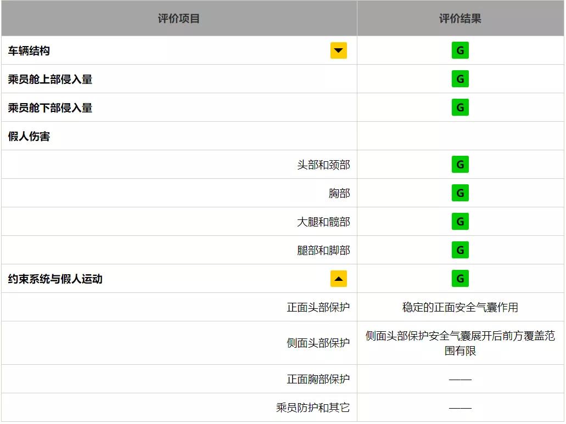Click the 正面头部保护 label
This screenshot has height=424, width=566.
pos(319,307)
